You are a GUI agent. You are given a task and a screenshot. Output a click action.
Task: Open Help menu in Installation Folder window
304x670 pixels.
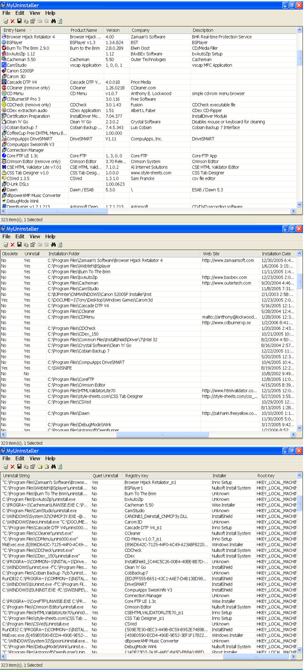click(x=50, y=236)
